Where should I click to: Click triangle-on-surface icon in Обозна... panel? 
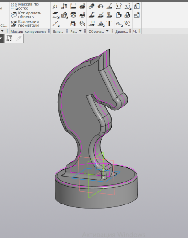tap(101, 24)
